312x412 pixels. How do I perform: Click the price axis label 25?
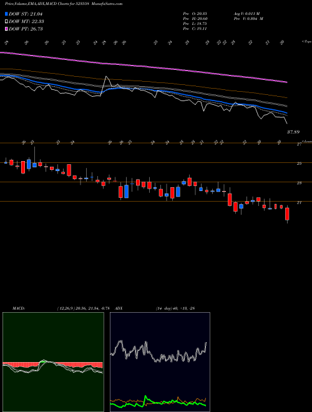click(299, 164)
